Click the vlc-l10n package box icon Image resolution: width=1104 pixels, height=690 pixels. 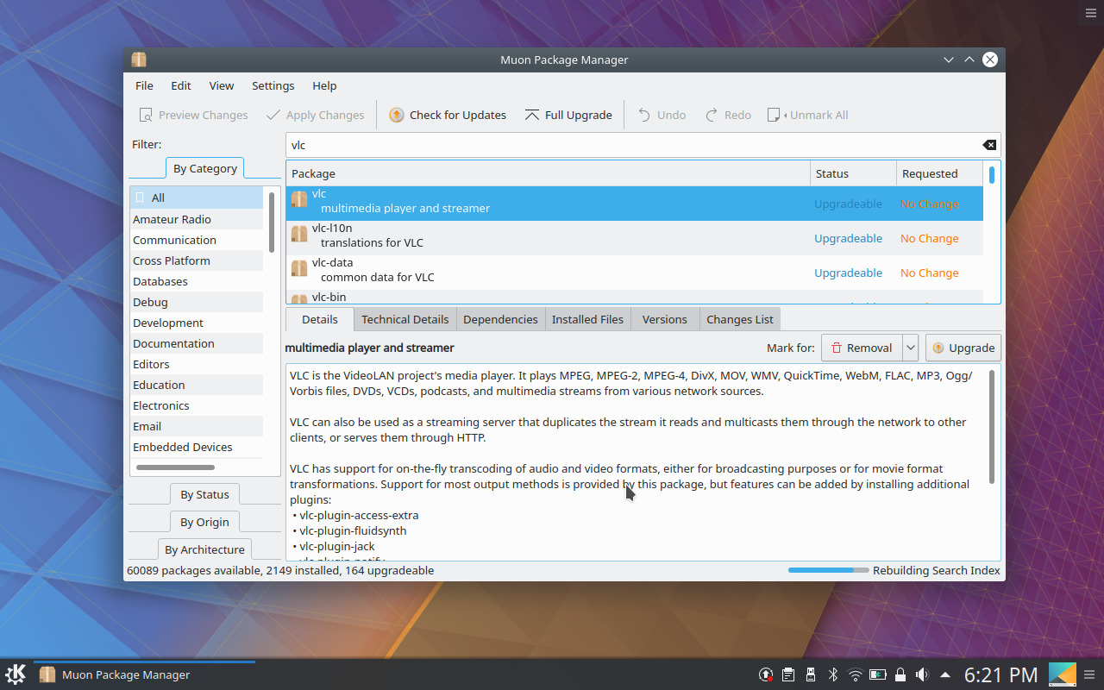[299, 235]
